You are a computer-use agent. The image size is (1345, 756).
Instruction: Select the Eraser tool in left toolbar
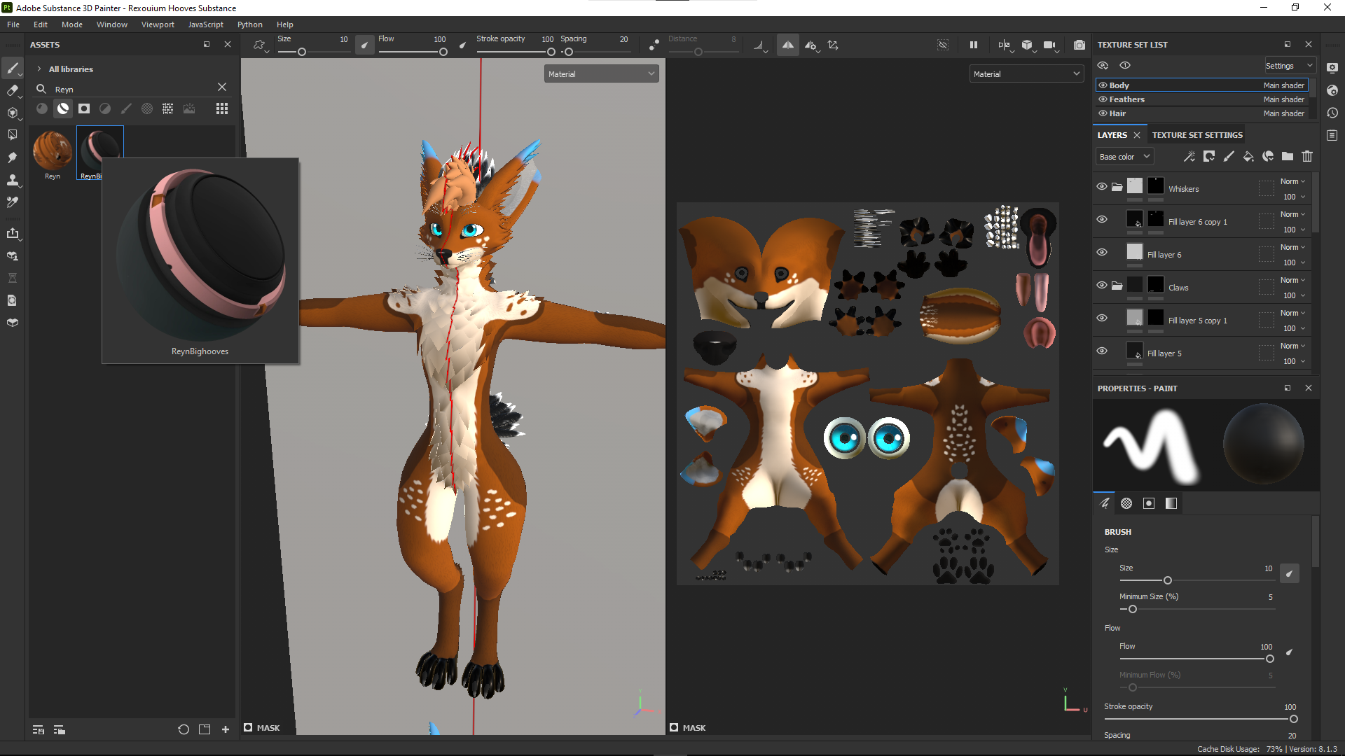coord(12,90)
